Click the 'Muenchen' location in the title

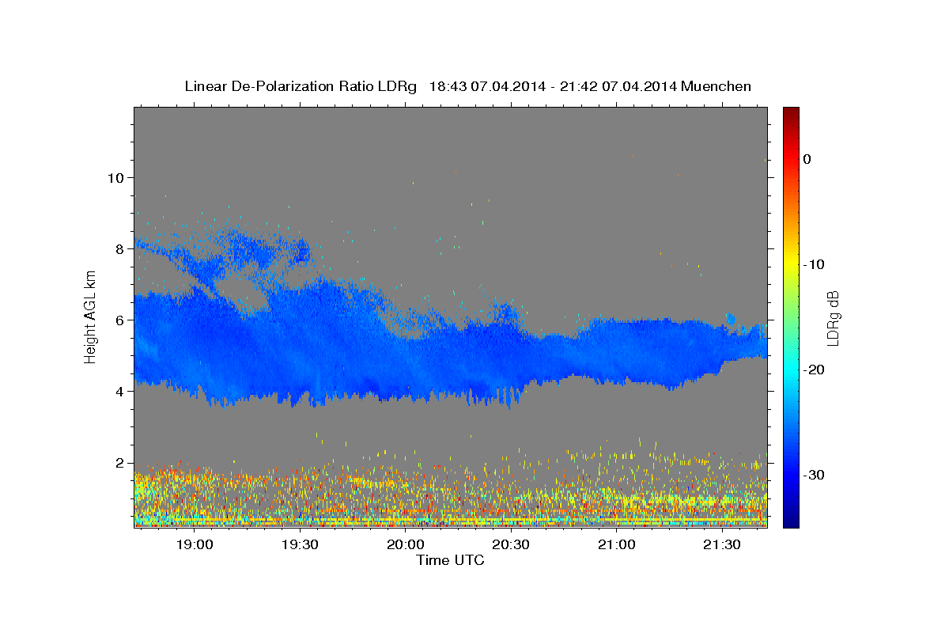coord(716,86)
